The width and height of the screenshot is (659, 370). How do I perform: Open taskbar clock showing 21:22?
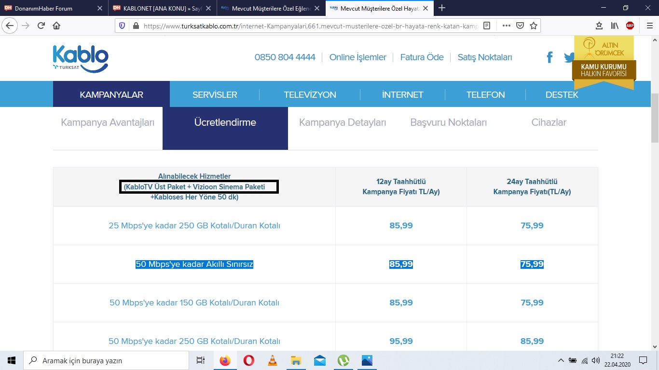[x=617, y=360]
